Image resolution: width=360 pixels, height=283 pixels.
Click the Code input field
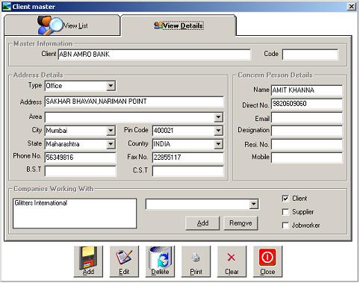(310, 55)
